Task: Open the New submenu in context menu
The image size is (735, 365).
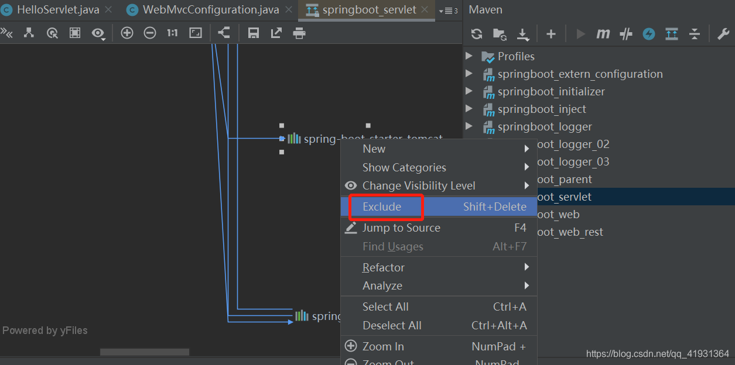Action: pyautogui.click(x=439, y=149)
